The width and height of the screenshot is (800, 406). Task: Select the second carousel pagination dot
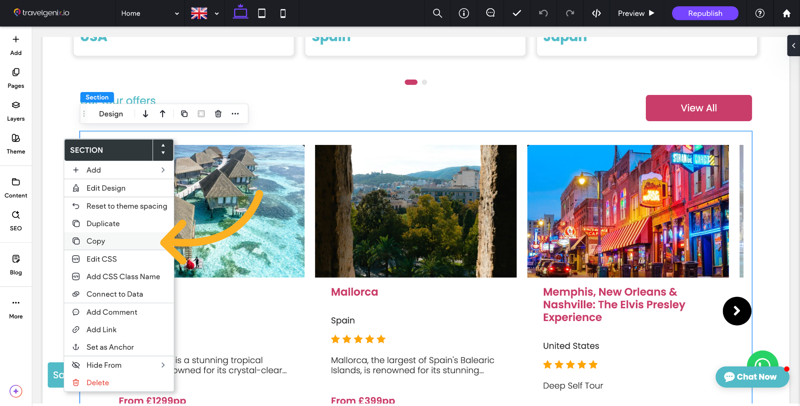pyautogui.click(x=424, y=82)
